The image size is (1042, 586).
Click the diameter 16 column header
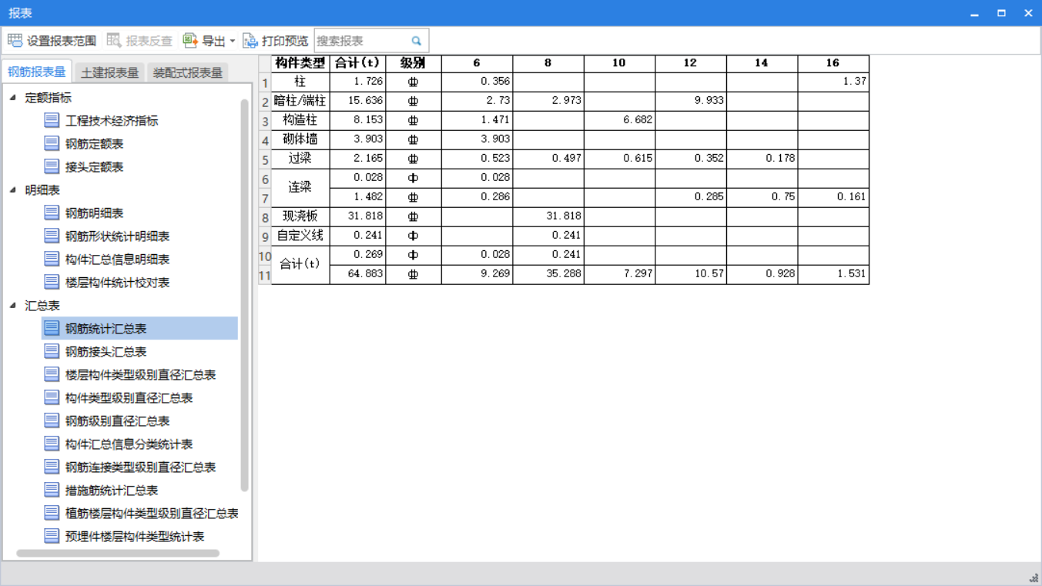pyautogui.click(x=833, y=63)
